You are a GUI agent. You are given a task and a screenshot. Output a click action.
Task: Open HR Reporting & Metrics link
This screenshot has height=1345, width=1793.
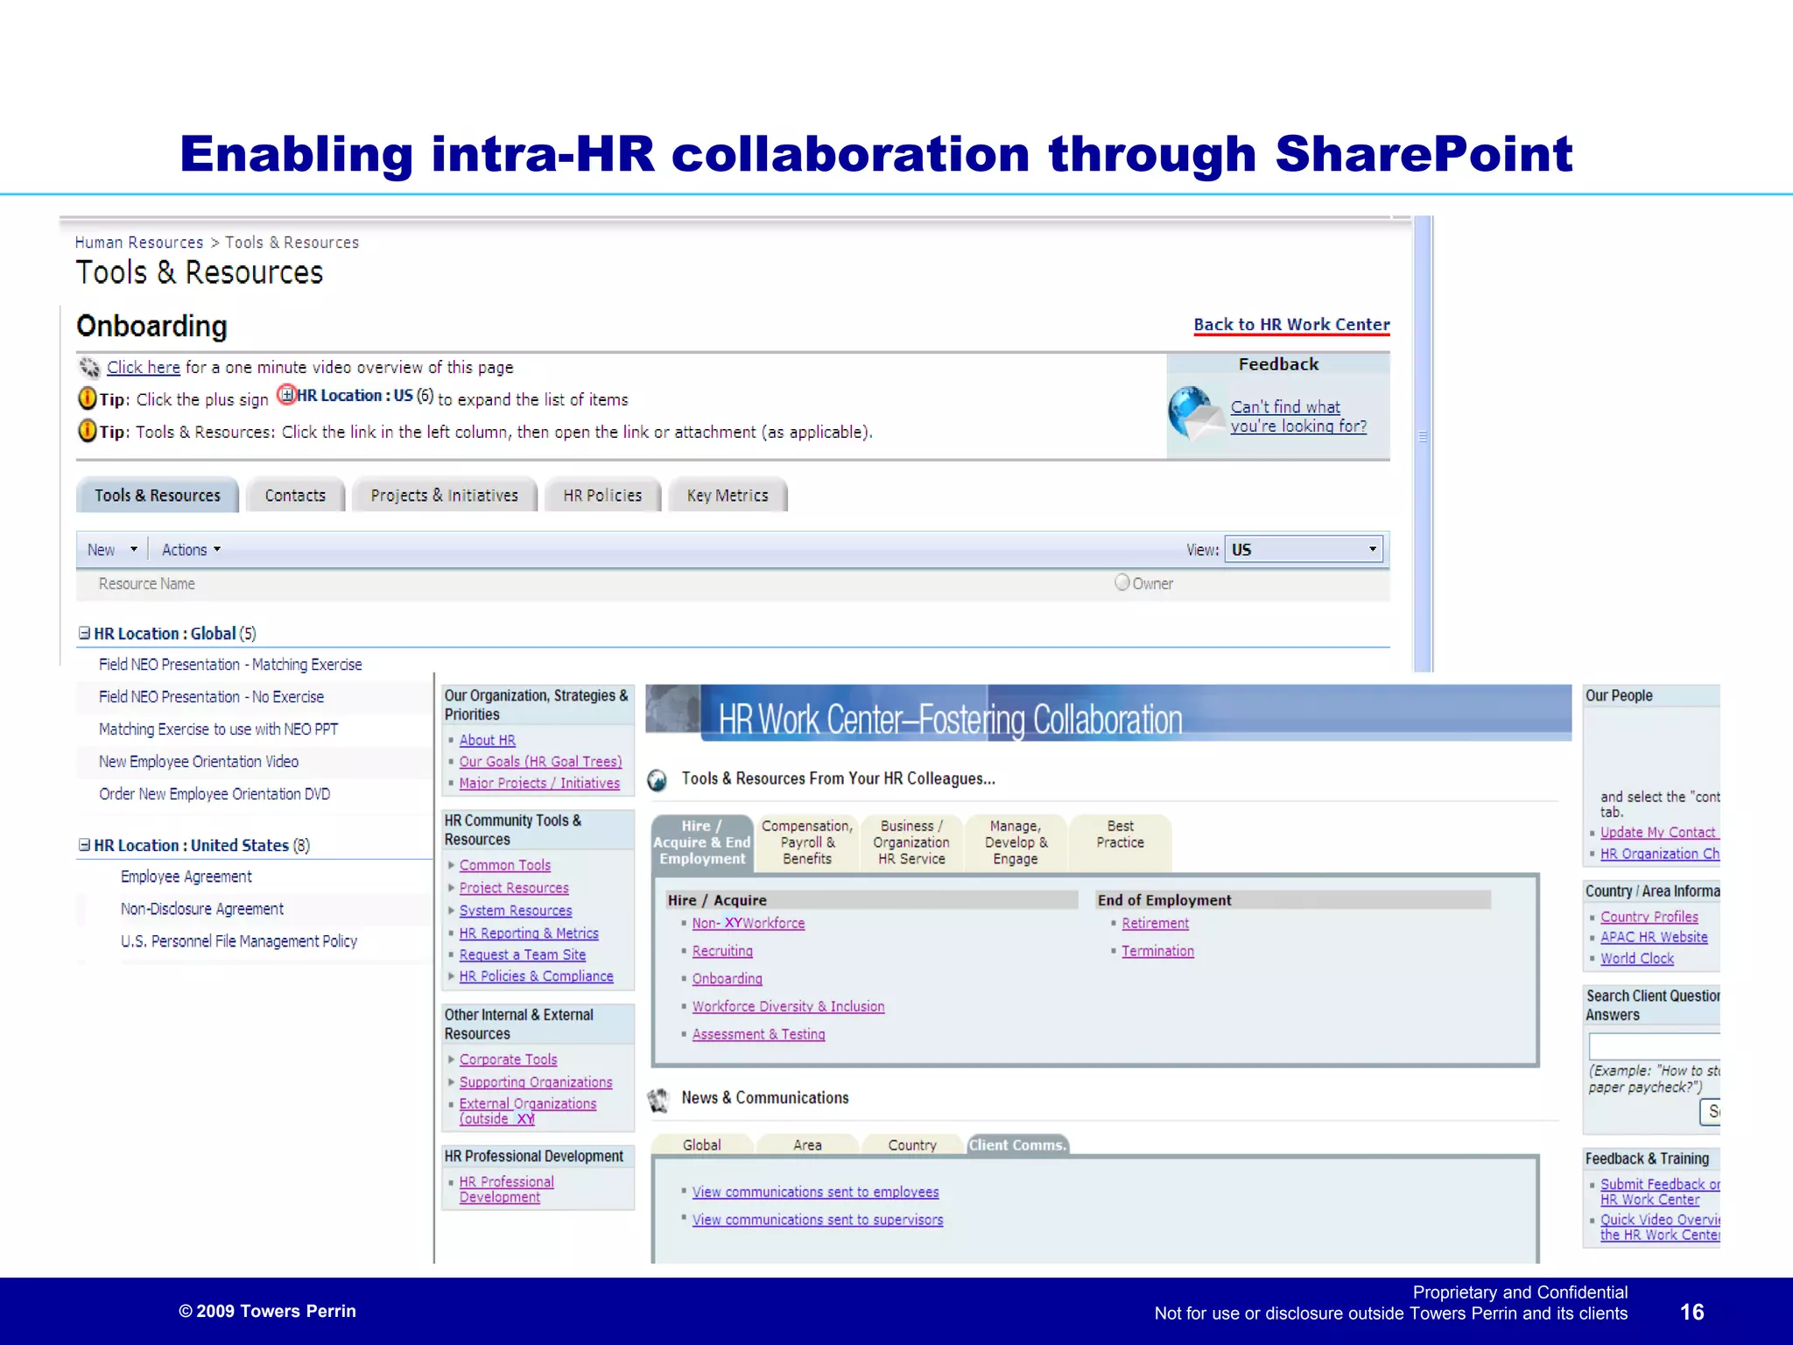[529, 933]
